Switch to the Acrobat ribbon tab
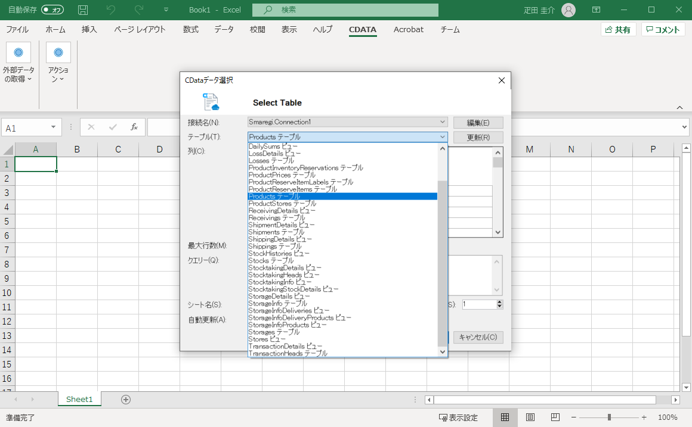Screen dimensions: 692x427 [x=408, y=29]
